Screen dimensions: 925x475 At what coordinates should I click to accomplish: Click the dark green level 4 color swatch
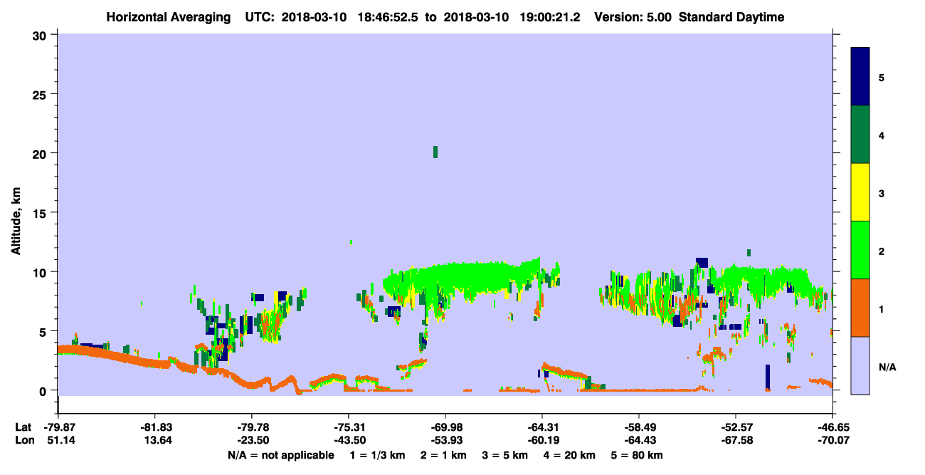[860, 135]
